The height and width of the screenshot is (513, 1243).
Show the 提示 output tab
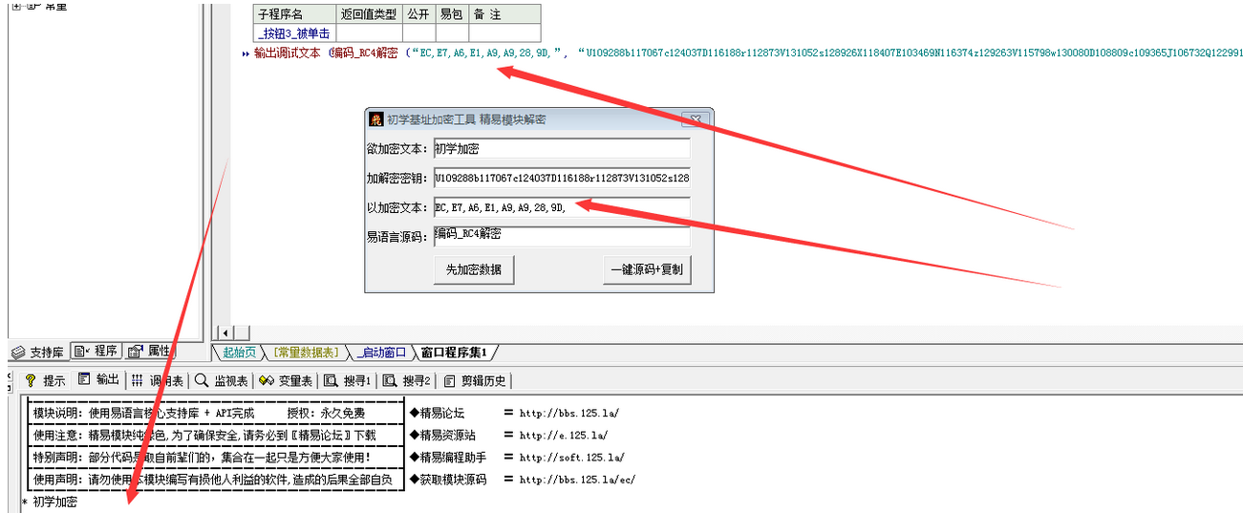coord(46,380)
